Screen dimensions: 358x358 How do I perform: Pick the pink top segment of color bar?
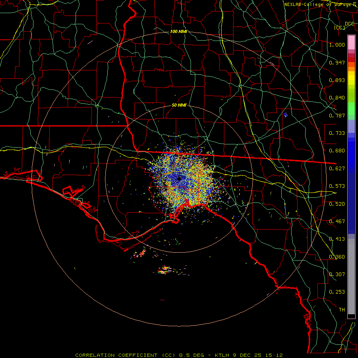click(351, 42)
